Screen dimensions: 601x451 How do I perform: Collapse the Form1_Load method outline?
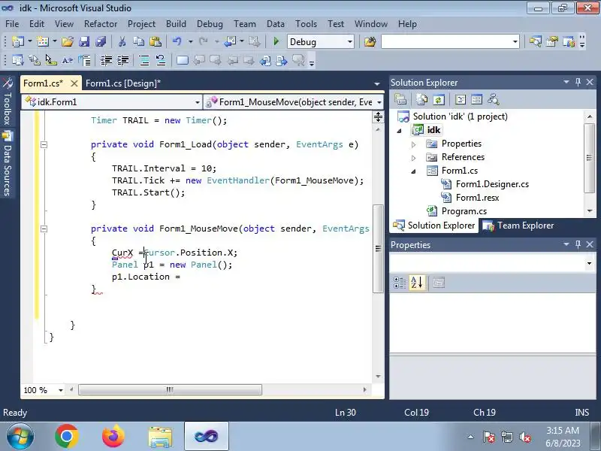(44, 144)
